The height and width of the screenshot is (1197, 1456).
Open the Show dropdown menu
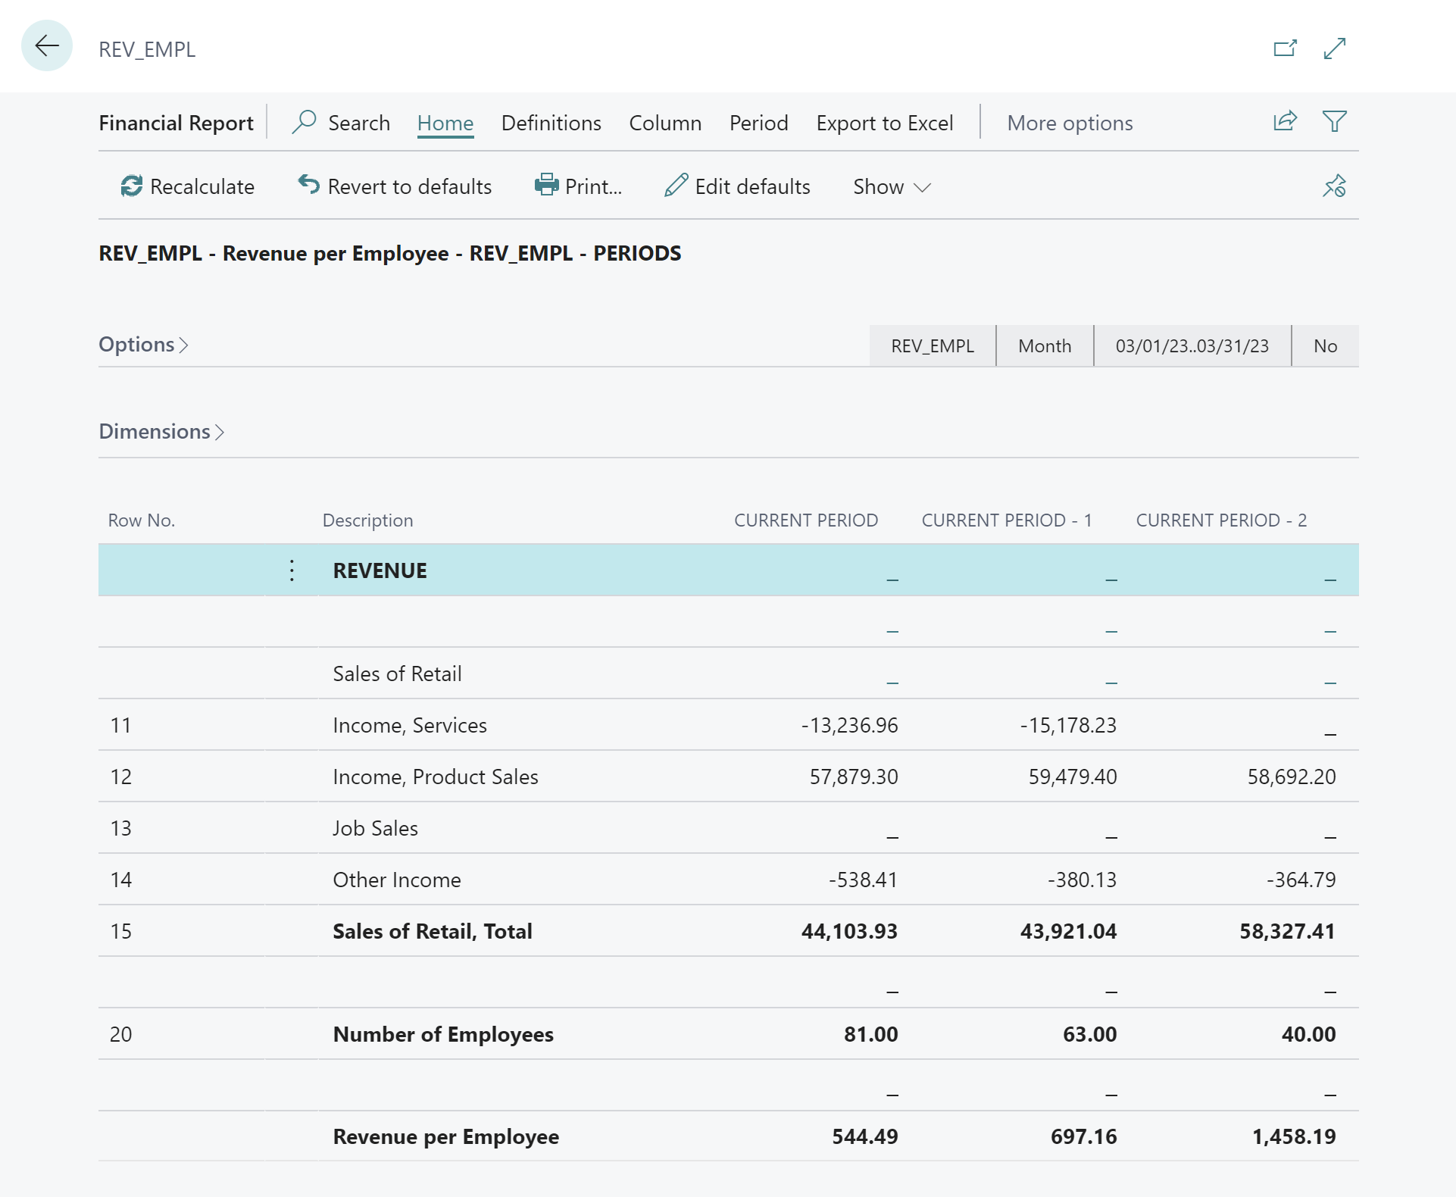tap(889, 186)
